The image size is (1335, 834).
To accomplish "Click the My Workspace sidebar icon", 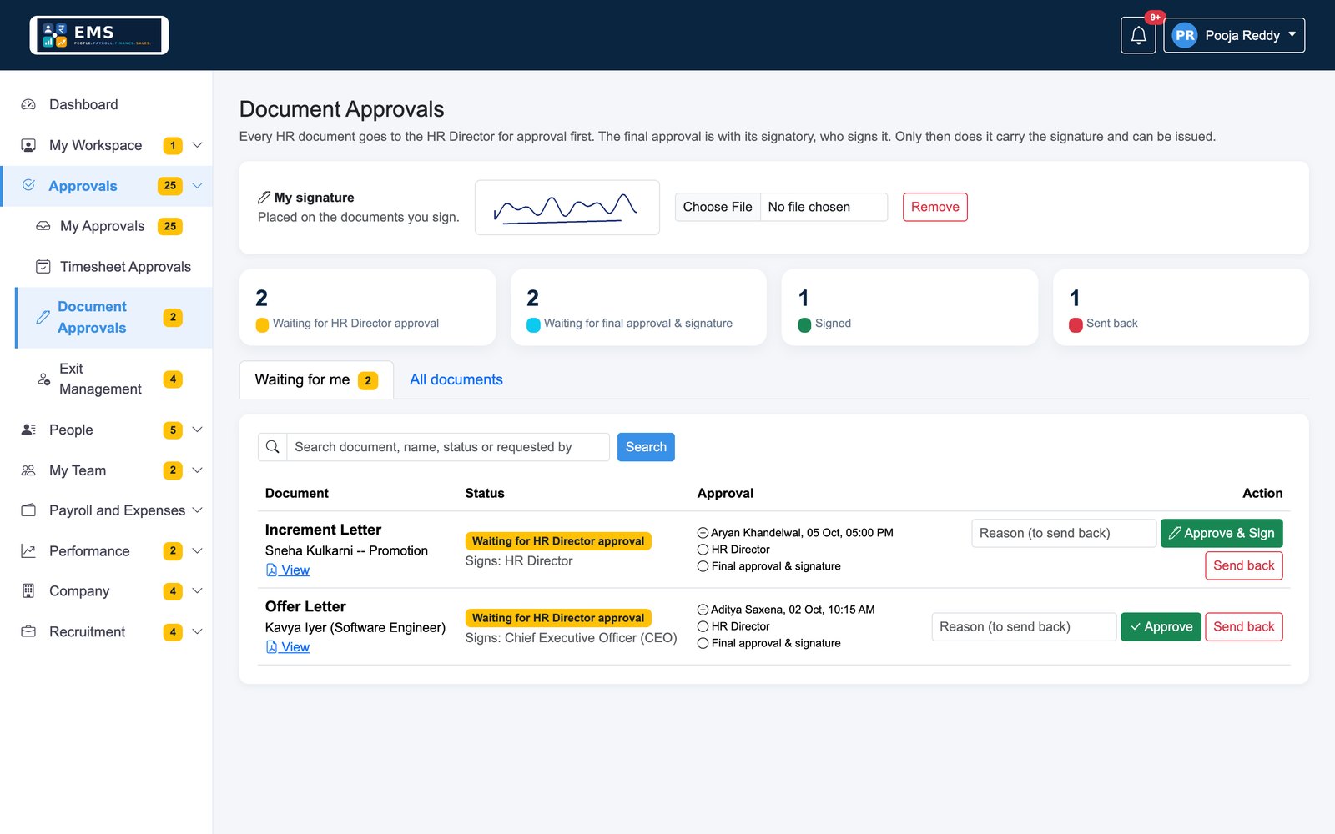I will click(28, 145).
